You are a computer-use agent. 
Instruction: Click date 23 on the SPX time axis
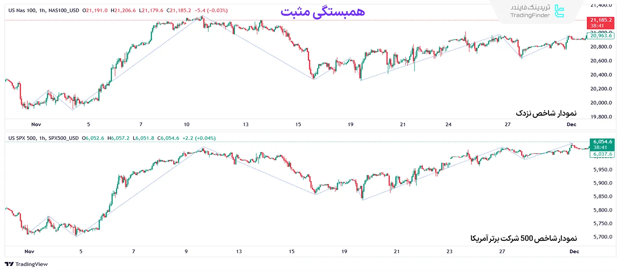[x=449, y=251]
